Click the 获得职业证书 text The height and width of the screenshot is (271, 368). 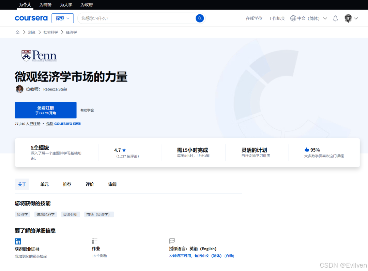[27, 249]
